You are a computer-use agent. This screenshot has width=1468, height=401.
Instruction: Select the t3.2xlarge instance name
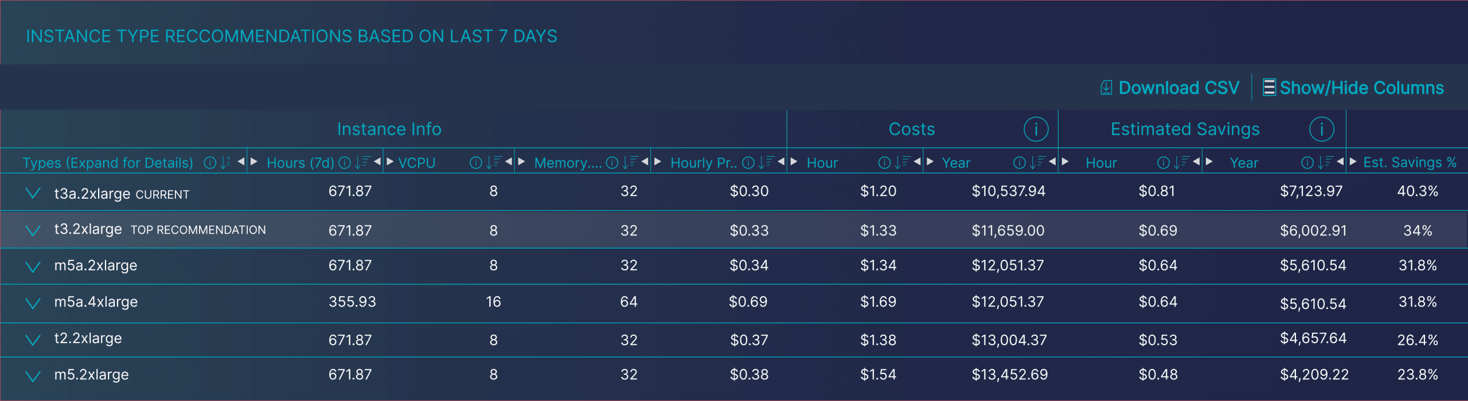point(88,229)
